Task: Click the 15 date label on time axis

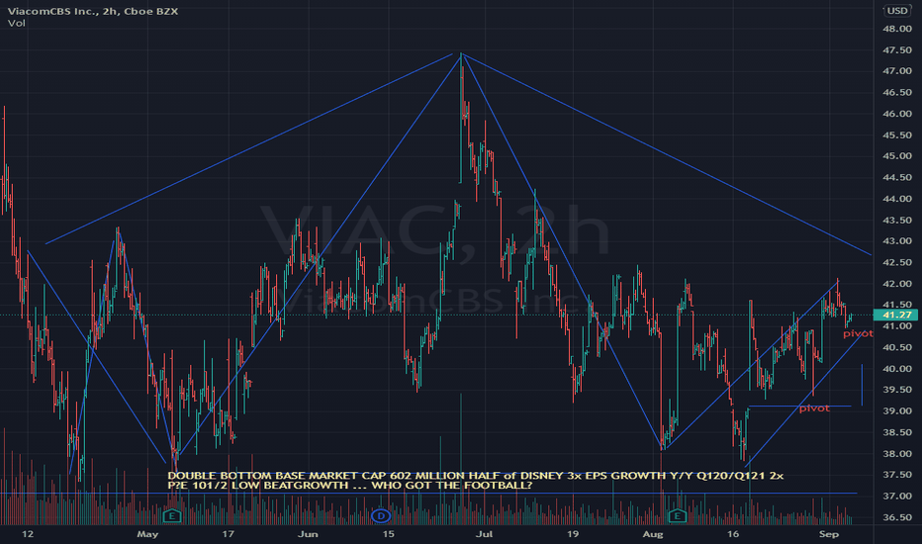Action: coord(388,534)
